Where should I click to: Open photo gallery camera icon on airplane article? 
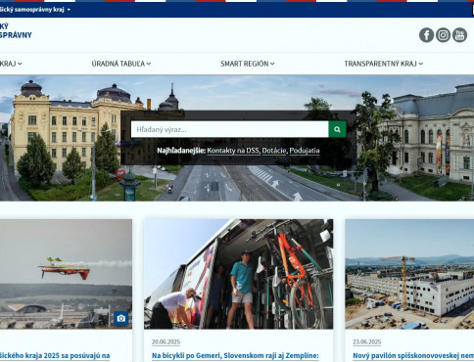click(121, 318)
